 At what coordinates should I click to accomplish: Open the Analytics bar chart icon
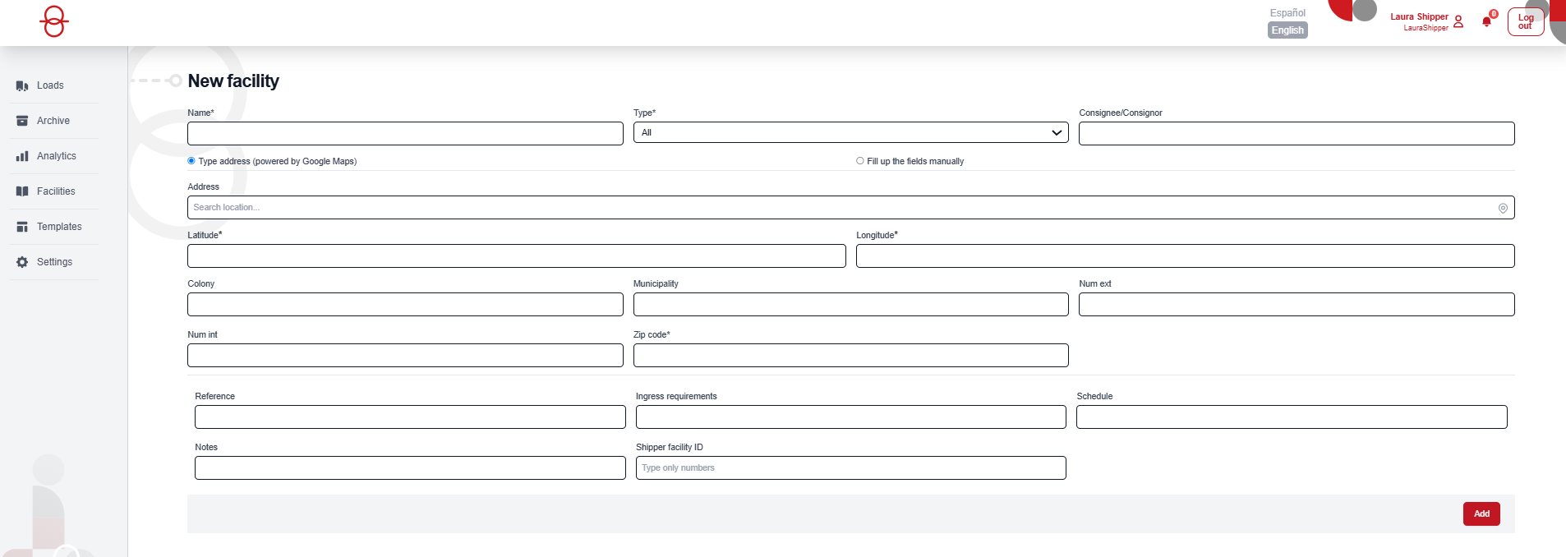click(22, 156)
